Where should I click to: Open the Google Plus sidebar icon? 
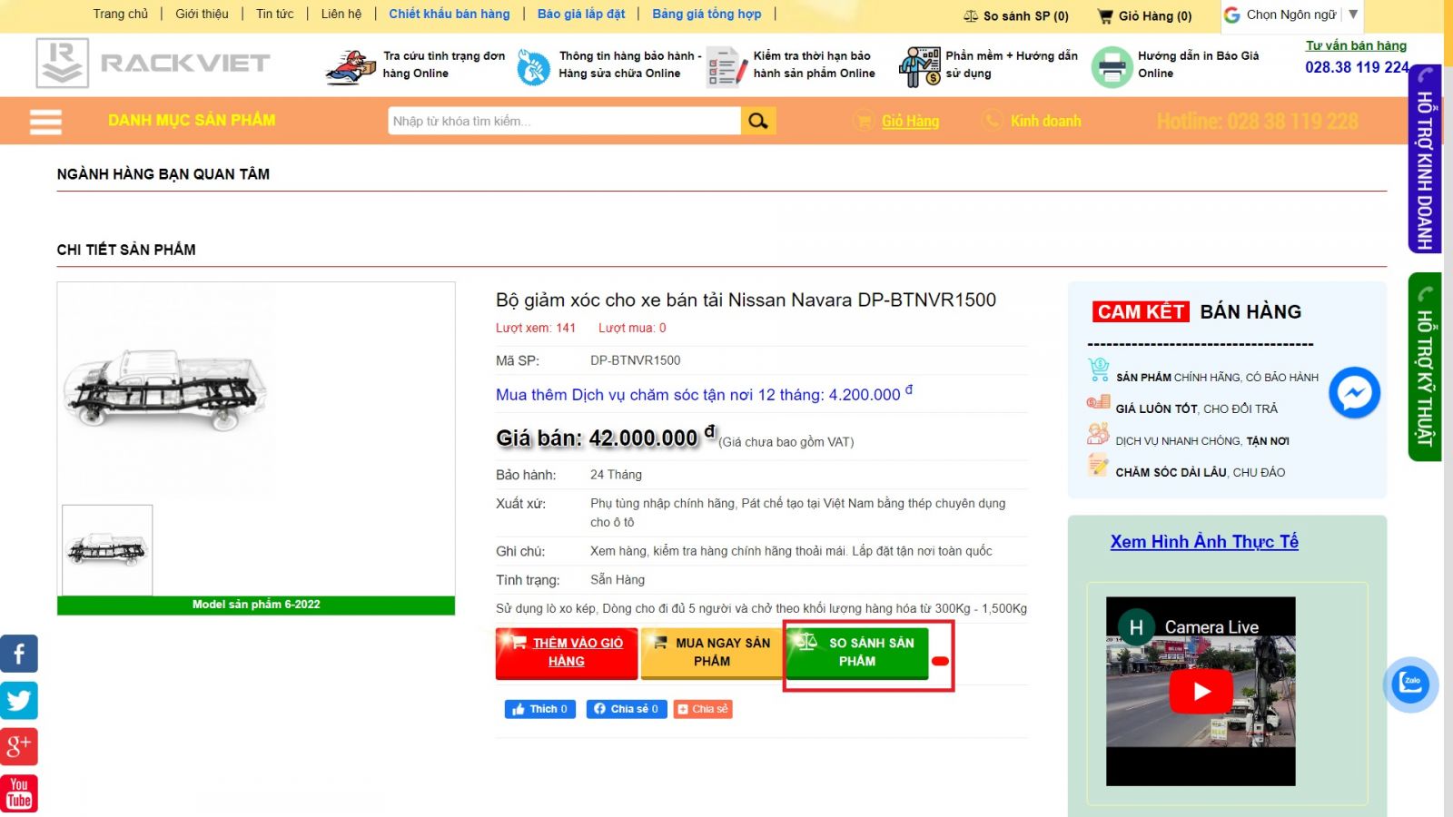point(19,746)
